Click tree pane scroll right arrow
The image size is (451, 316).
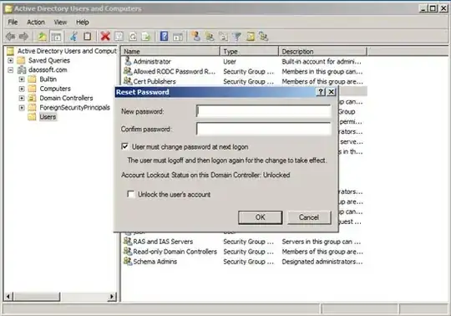(x=112, y=297)
